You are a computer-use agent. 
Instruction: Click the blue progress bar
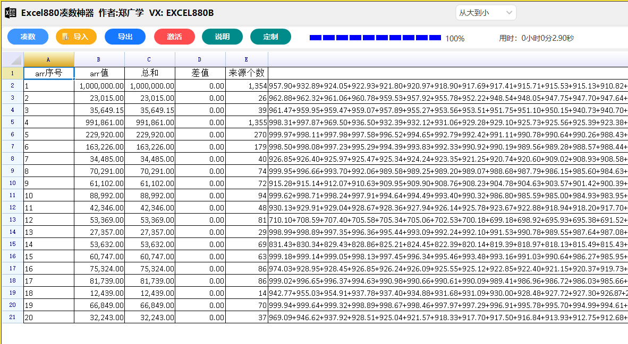[x=375, y=38]
